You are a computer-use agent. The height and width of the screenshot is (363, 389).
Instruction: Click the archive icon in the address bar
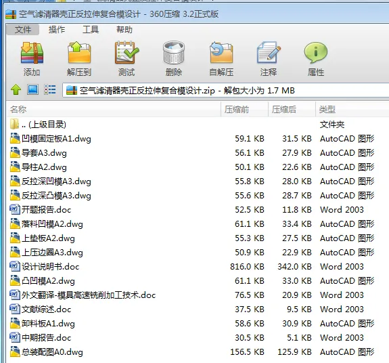(x=72, y=90)
